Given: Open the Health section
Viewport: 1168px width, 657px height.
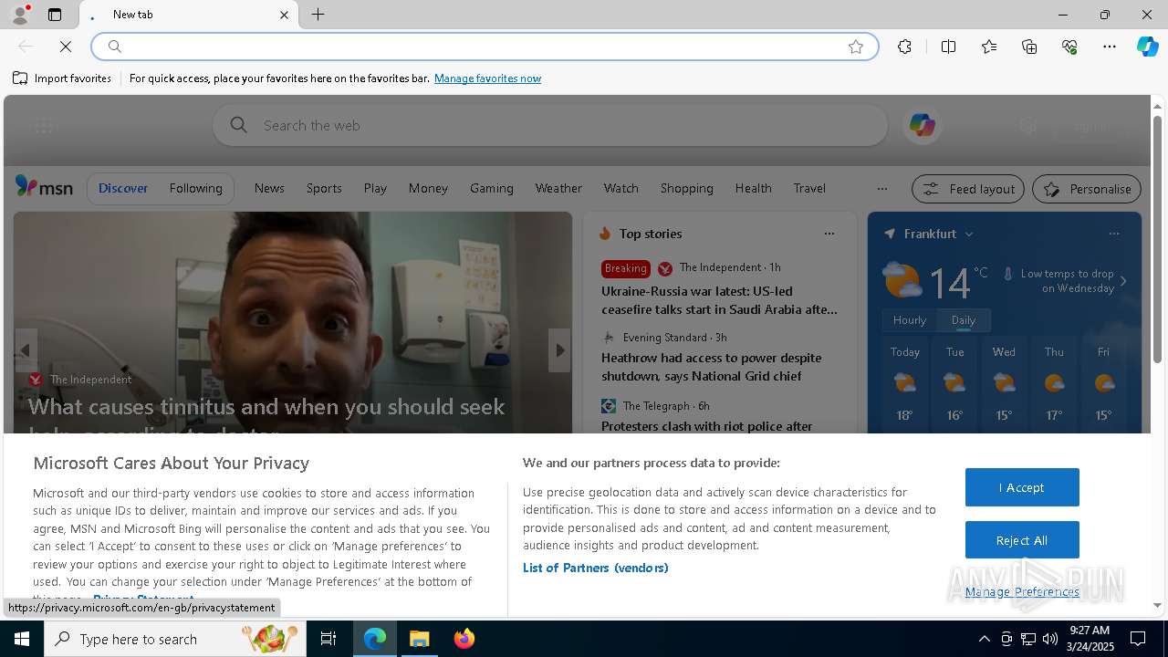Looking at the screenshot, I should [x=753, y=188].
